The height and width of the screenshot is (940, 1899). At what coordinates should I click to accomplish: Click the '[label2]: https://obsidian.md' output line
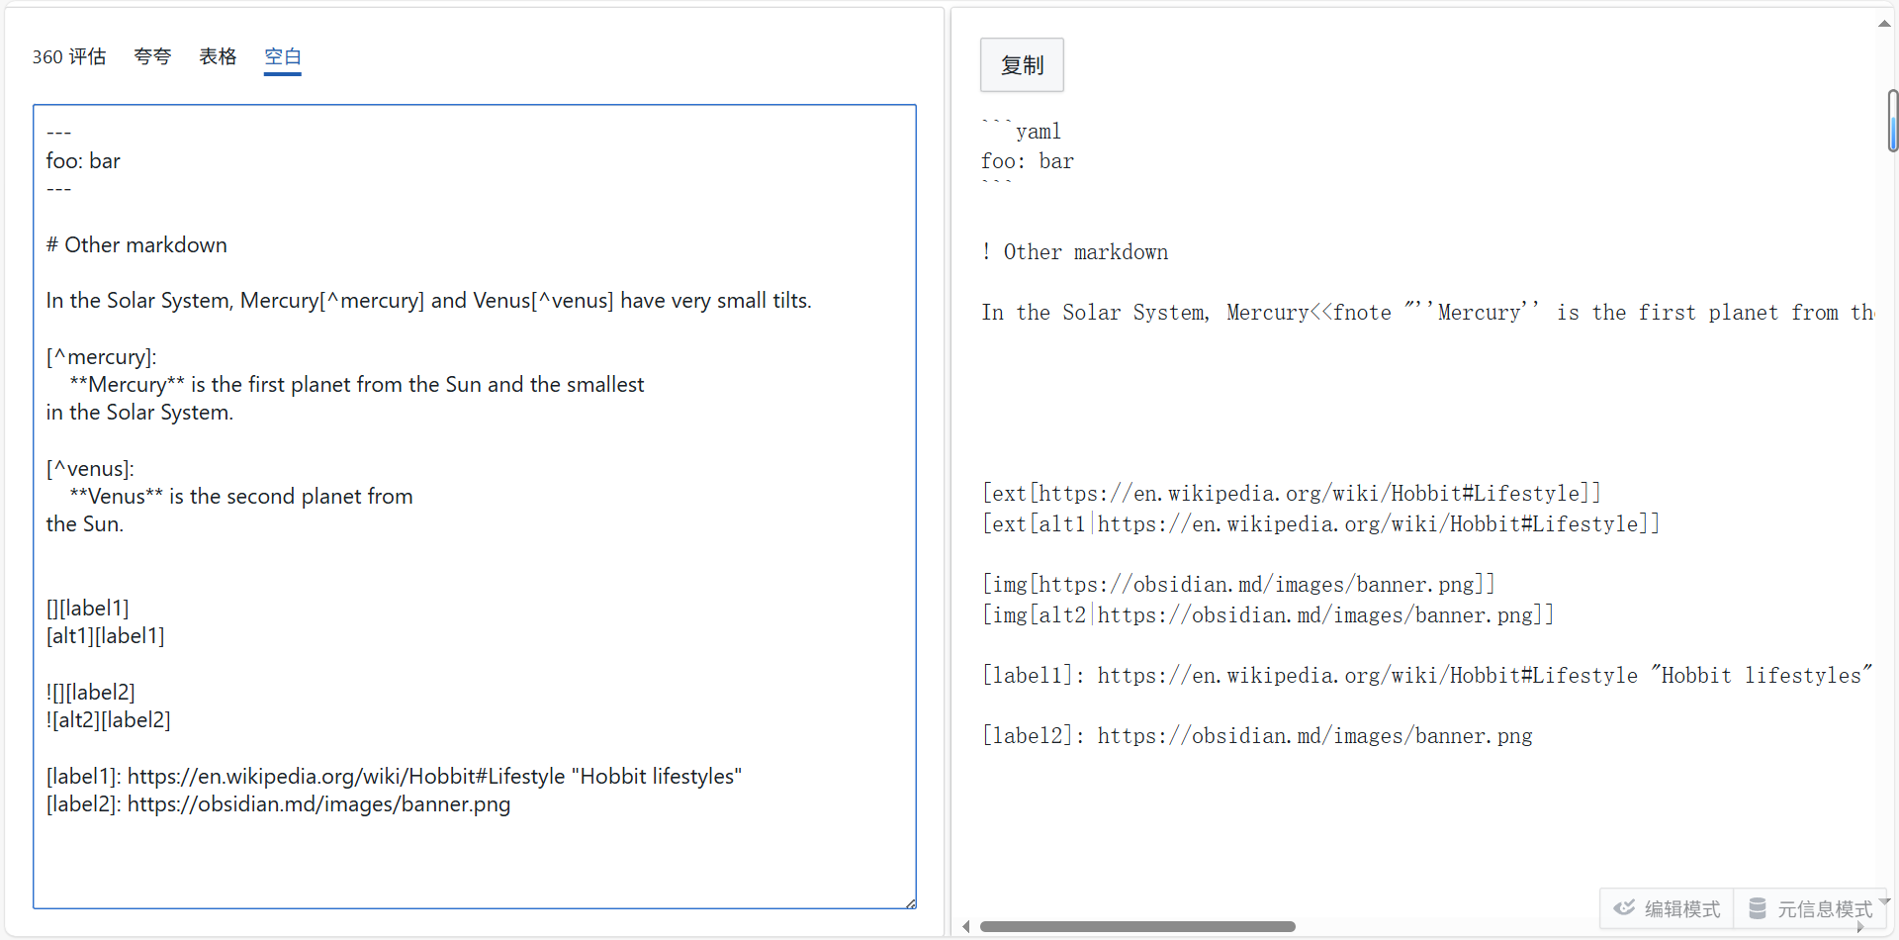click(1257, 735)
